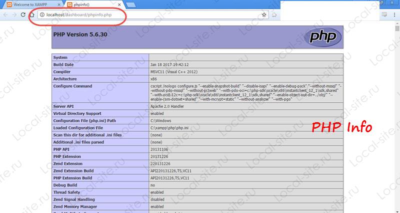Click the page's vertical scrollbar thumb

[x=397, y=28]
